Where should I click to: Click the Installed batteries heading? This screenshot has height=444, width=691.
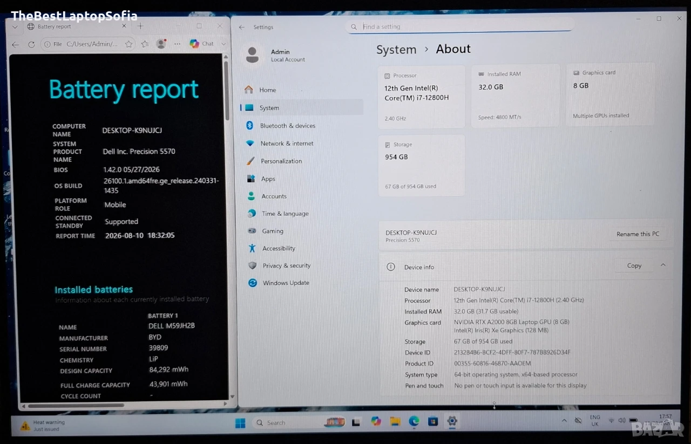click(x=93, y=290)
